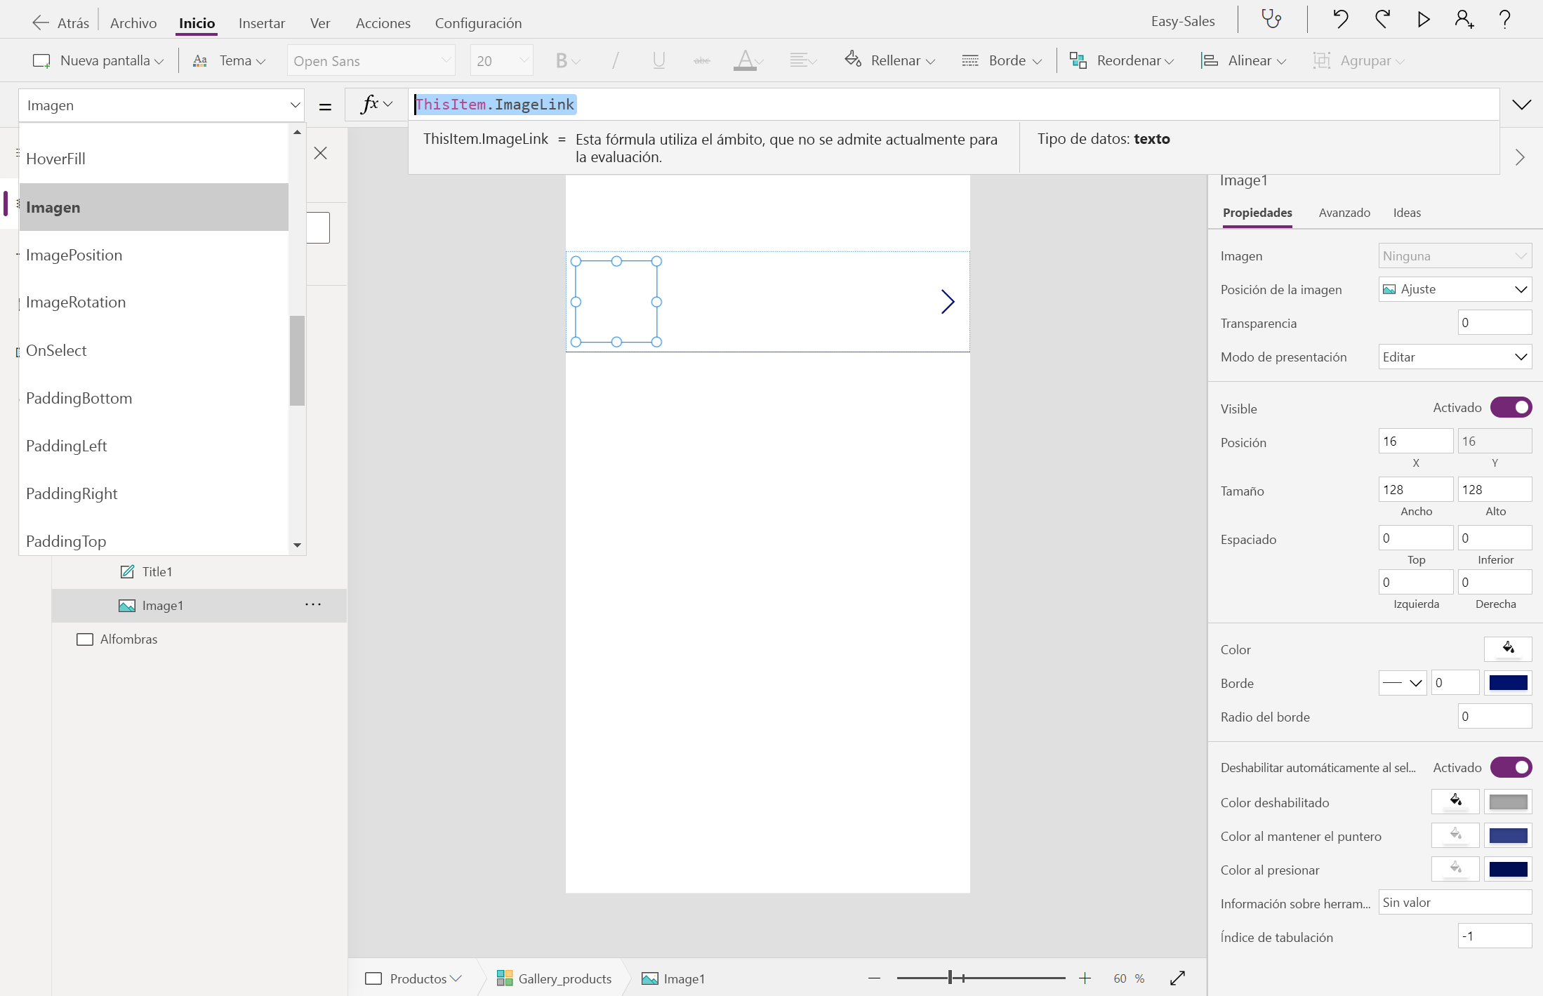Open the Avanzado properties tab
The image size is (1543, 996).
tap(1344, 213)
